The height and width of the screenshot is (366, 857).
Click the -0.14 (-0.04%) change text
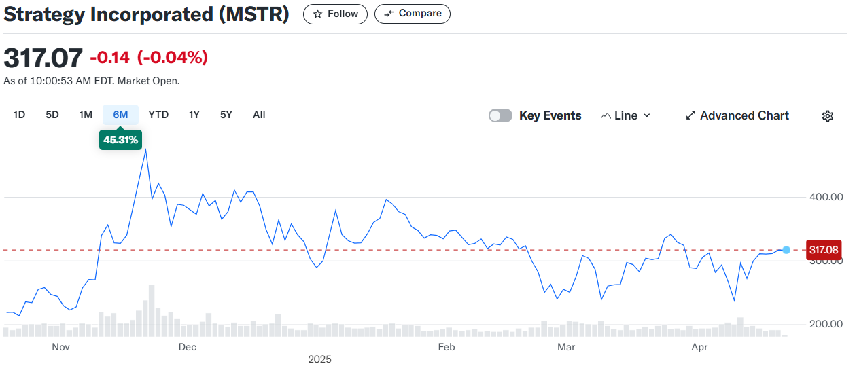149,58
